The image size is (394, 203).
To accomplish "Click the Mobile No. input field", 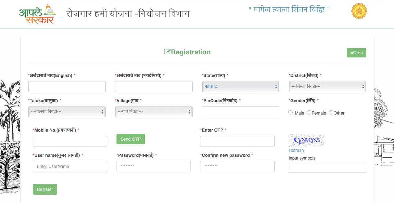I will pos(70,141).
